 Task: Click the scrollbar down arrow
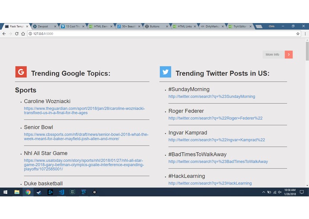(307, 185)
